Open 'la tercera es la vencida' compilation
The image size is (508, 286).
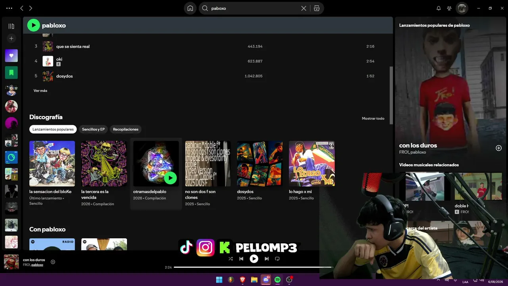coord(104,174)
